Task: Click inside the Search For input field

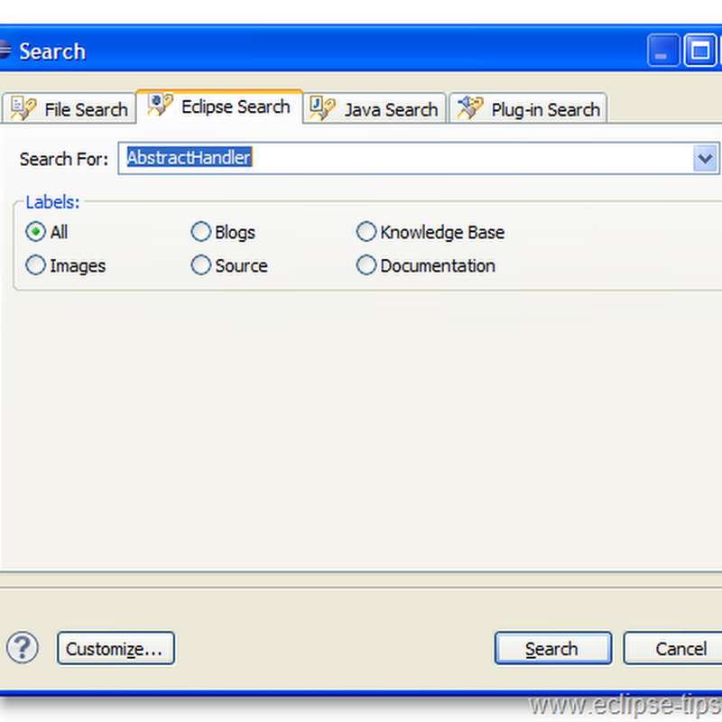Action: (316, 159)
